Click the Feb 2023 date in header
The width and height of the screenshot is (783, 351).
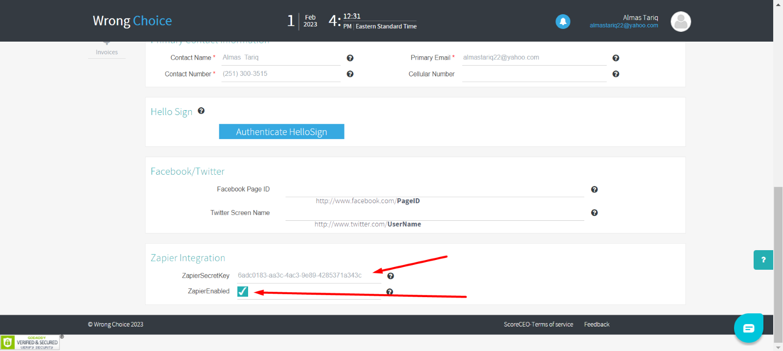click(x=310, y=21)
